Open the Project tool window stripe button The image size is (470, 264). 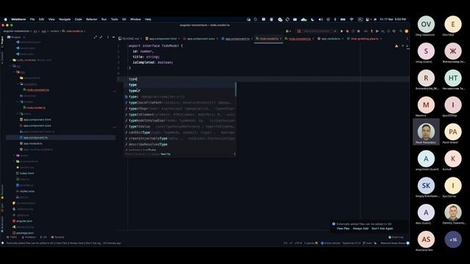(2, 41)
